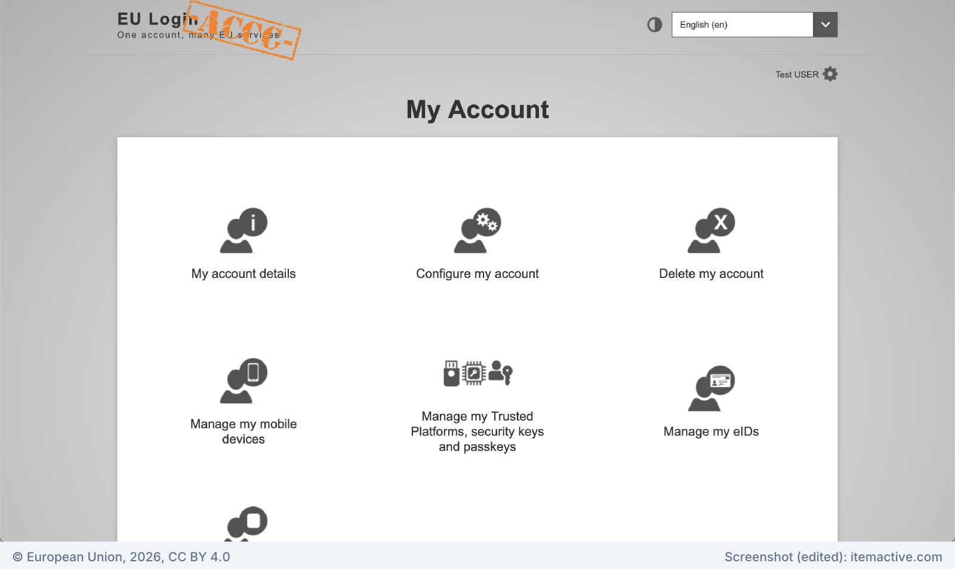Screen dimensions: 955x569
Task: Click the Trusted Platforms security keys icon
Action: pos(478,373)
